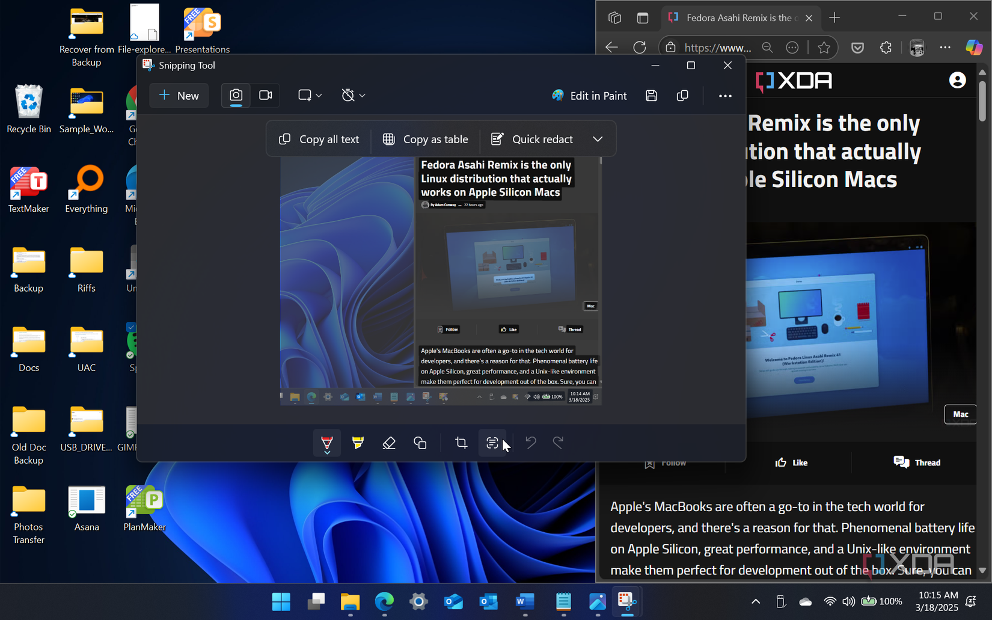Open the snip shape dropdown
This screenshot has height=620, width=992.
[x=309, y=95]
